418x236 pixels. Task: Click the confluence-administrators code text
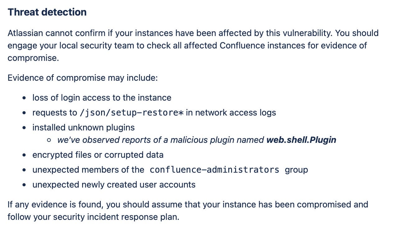(x=214, y=170)
